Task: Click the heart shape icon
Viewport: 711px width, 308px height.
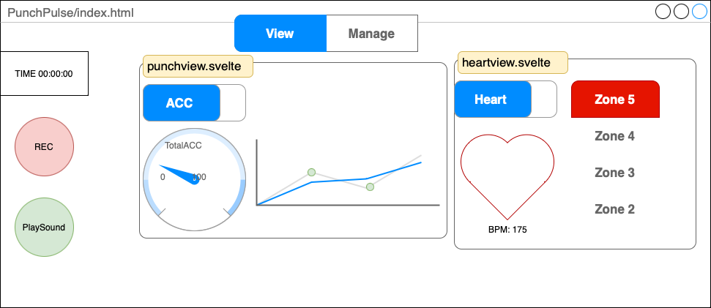Action: [x=507, y=176]
